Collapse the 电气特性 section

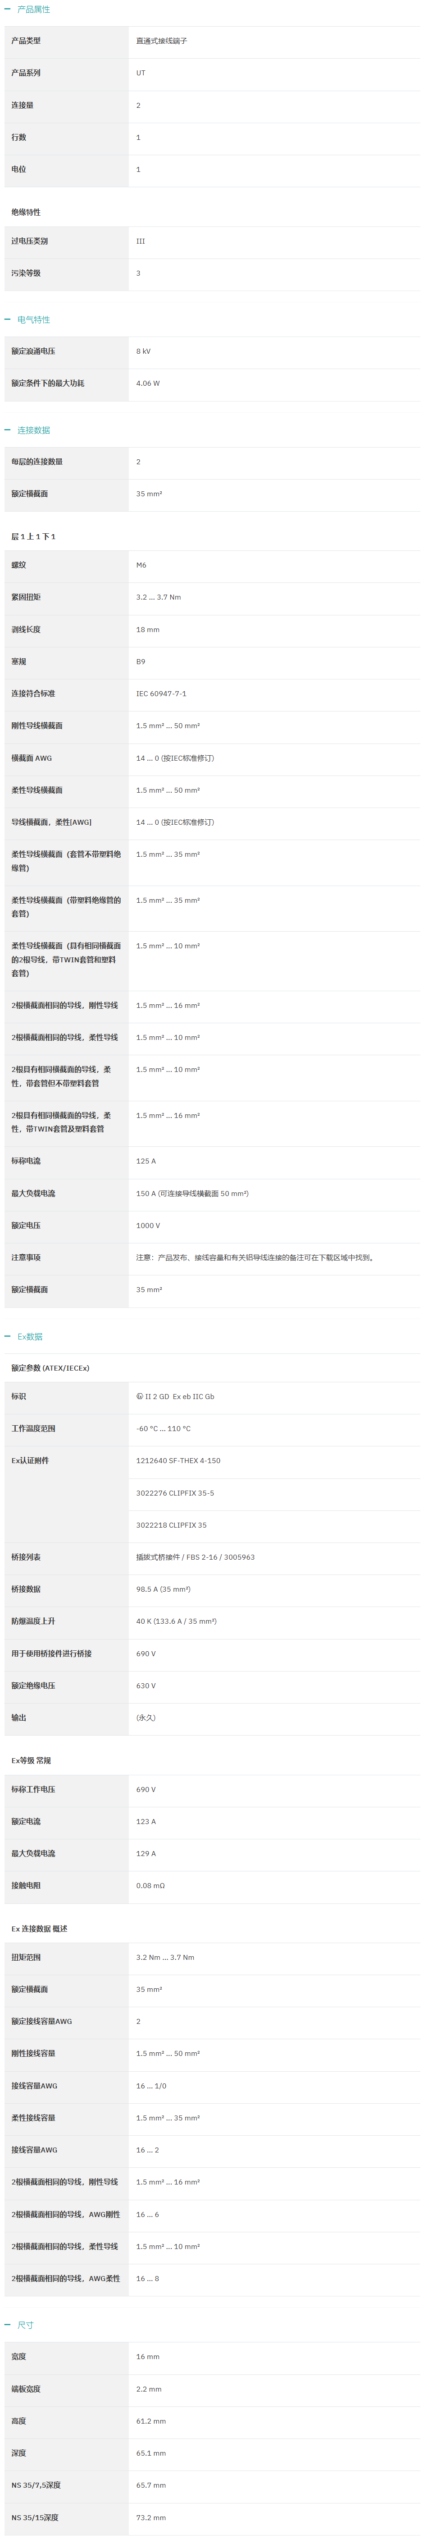coord(8,319)
